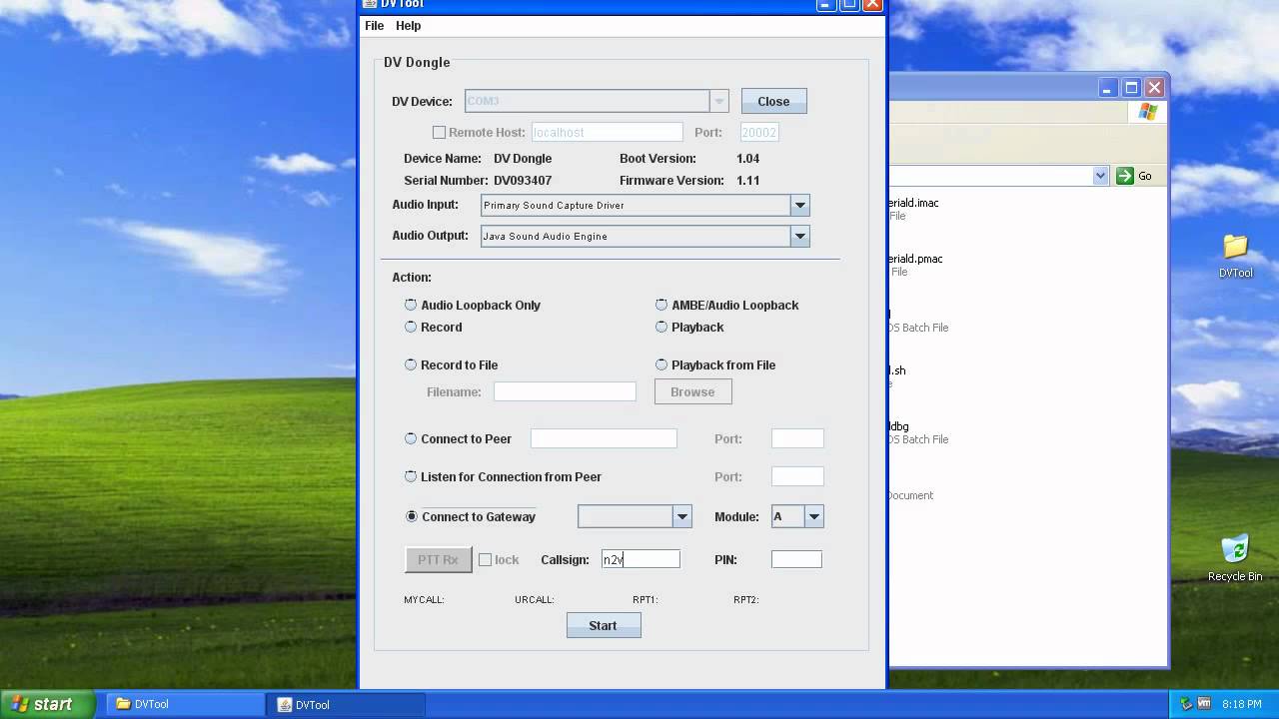This screenshot has width=1279, height=719.
Task: Select Record to File option
Action: pos(451,364)
